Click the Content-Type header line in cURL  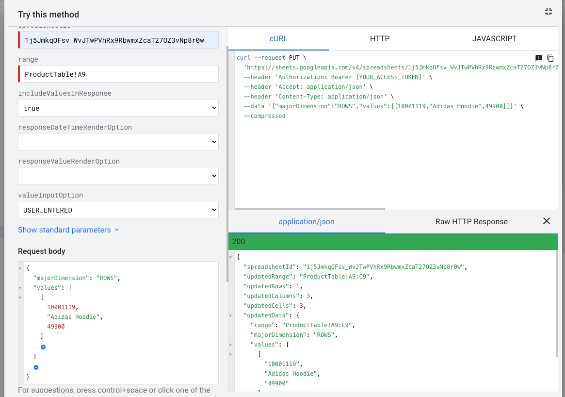tap(319, 97)
